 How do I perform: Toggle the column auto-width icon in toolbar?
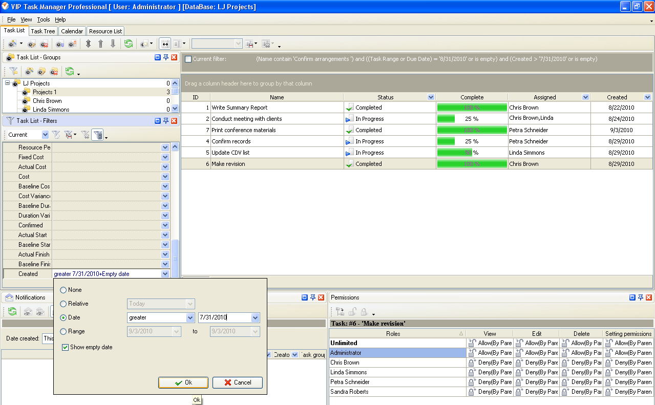pyautogui.click(x=164, y=44)
